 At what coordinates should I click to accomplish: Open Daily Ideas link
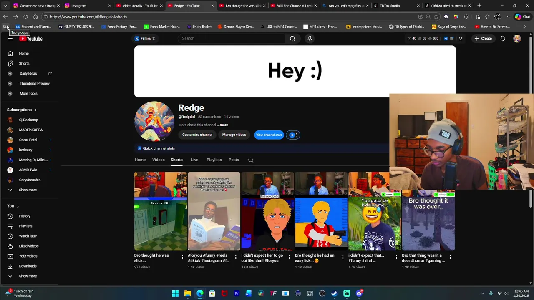(29, 73)
